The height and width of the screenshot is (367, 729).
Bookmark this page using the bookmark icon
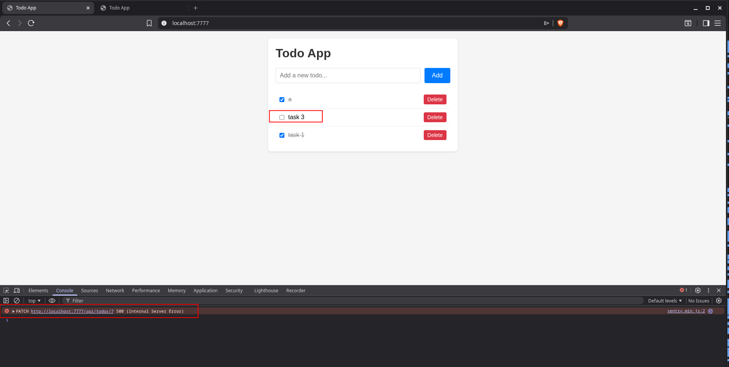149,23
